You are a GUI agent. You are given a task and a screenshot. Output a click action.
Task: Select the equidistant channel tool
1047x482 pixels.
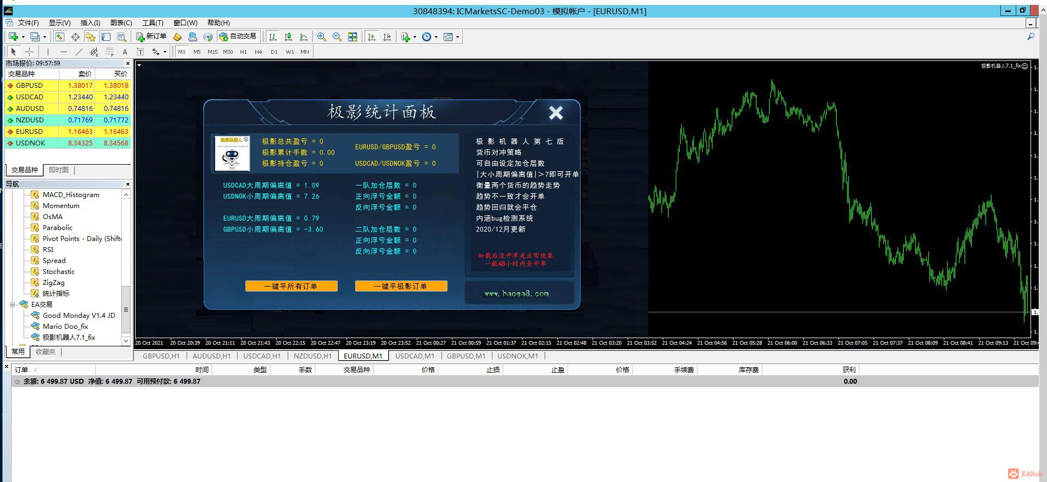click(x=94, y=52)
